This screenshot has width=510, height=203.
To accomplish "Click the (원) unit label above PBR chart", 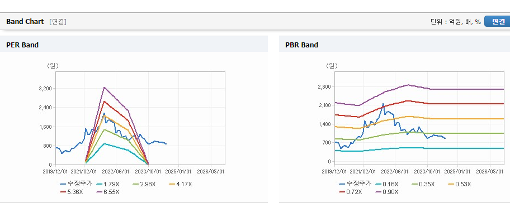I will tap(332, 65).
